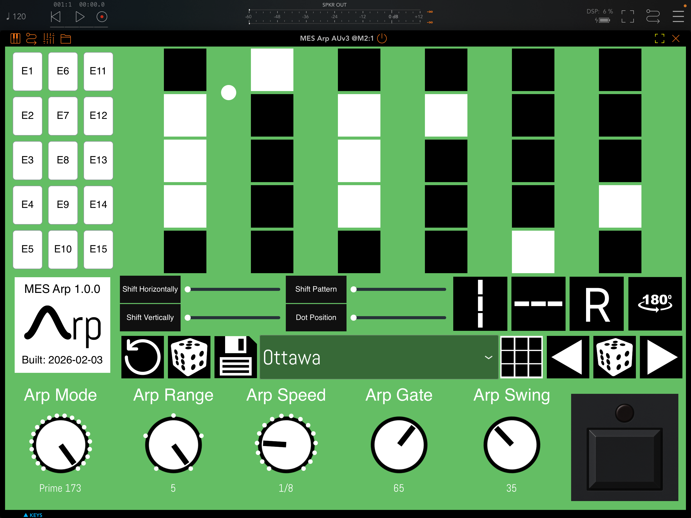Click the dark square pad button
This screenshot has width=691, height=518.
(625, 459)
